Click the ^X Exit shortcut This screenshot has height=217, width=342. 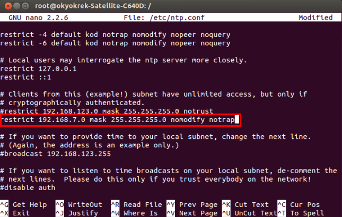(x=15, y=213)
